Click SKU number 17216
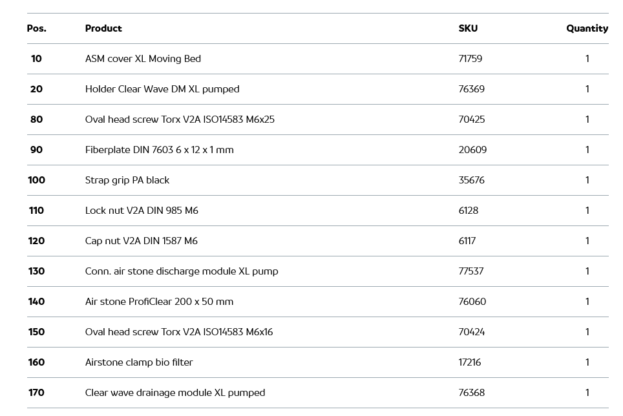This screenshot has height=416, width=623. click(x=470, y=362)
